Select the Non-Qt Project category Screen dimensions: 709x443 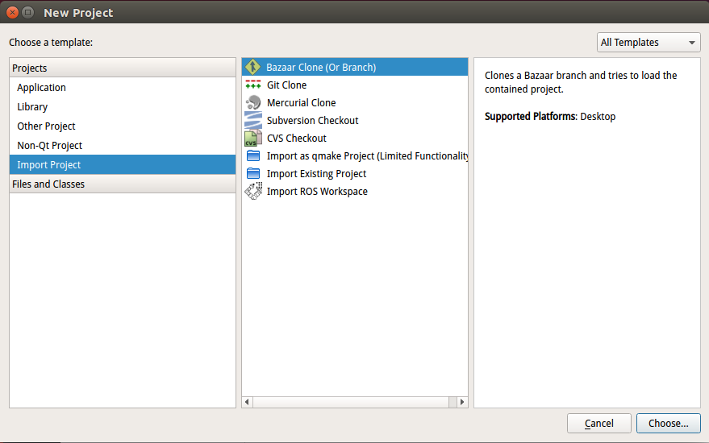pyautogui.click(x=123, y=146)
